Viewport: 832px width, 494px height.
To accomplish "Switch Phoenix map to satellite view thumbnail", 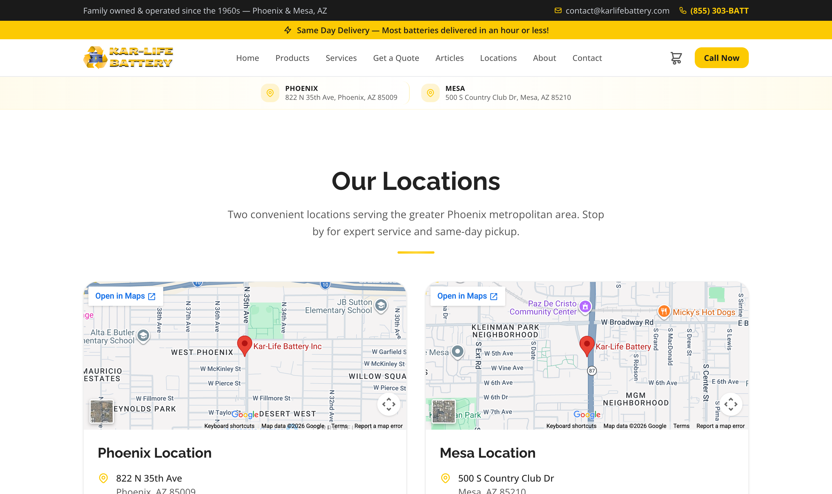I will tap(102, 411).
